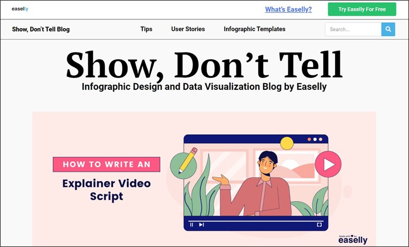
Task: Click the Made with easelly badge on the image
Action: tap(353, 239)
